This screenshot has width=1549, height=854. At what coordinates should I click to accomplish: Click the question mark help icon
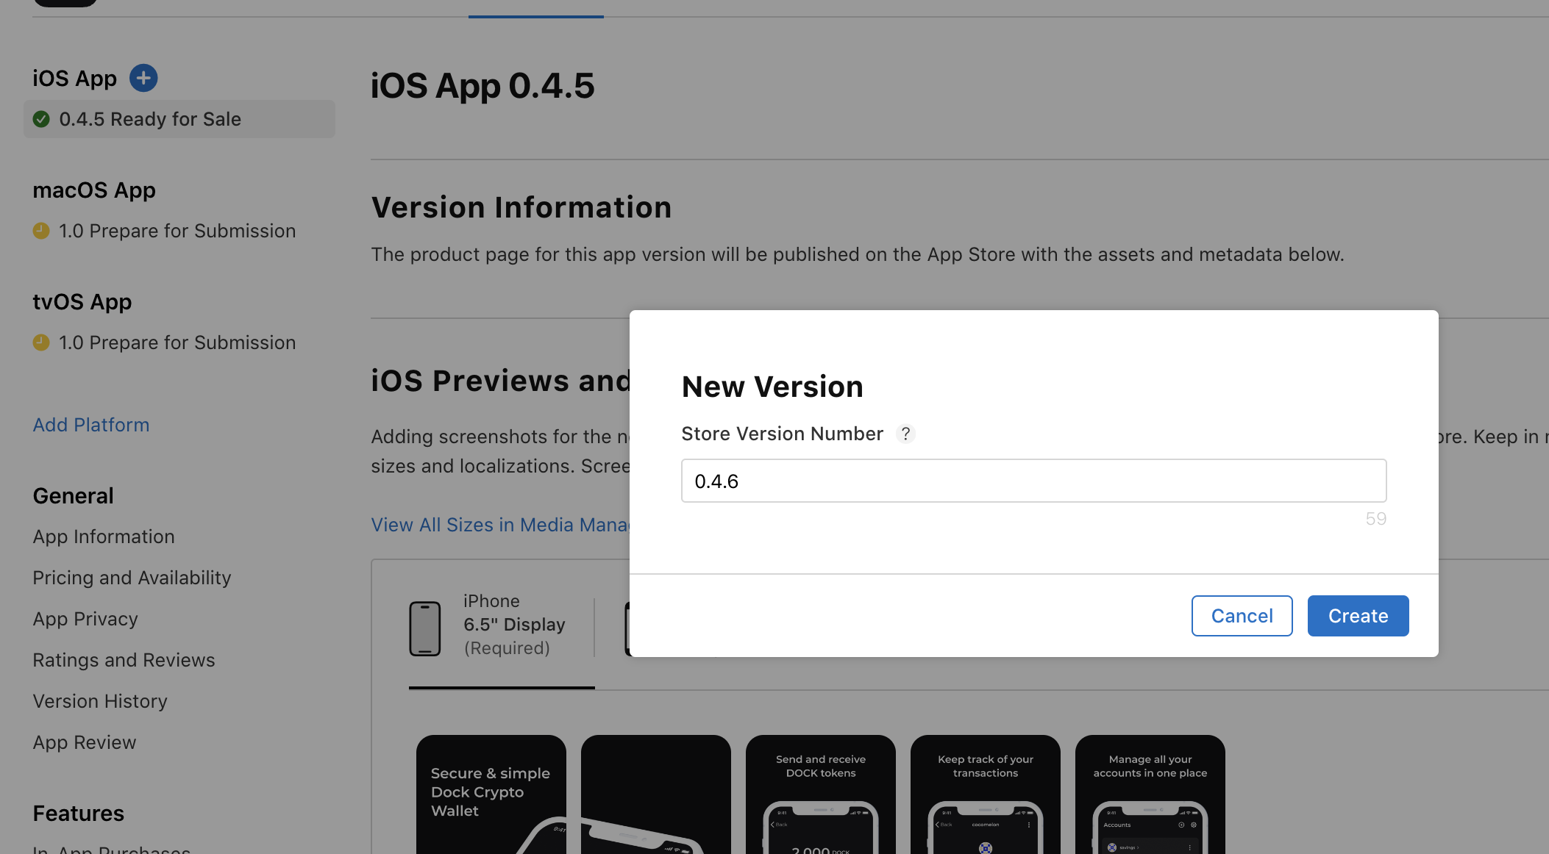pos(906,434)
